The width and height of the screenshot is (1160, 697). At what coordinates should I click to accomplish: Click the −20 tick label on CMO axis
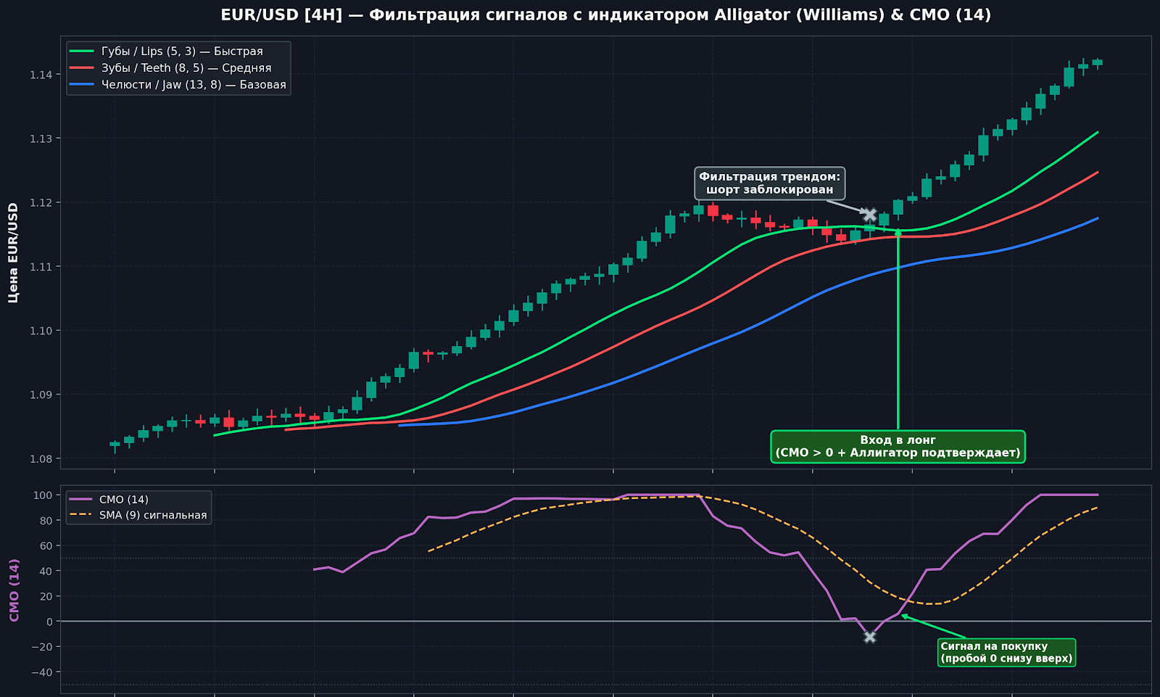[x=42, y=647]
